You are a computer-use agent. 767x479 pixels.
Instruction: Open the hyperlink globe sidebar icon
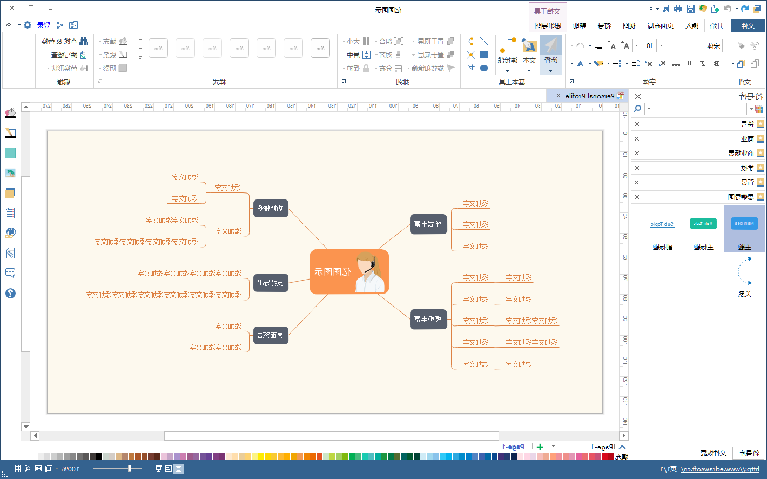(x=10, y=233)
